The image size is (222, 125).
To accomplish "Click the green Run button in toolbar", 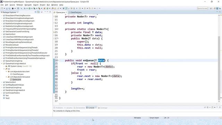I will [x=29, y=8].
